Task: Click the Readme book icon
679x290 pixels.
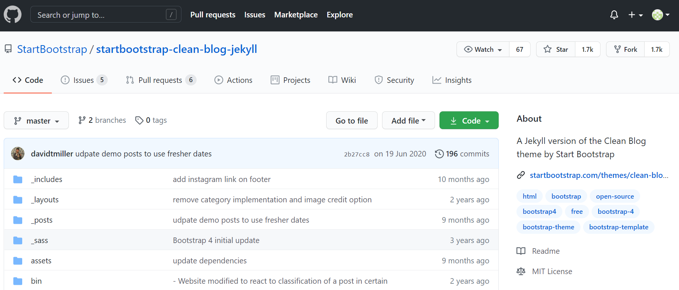Action: pos(521,251)
